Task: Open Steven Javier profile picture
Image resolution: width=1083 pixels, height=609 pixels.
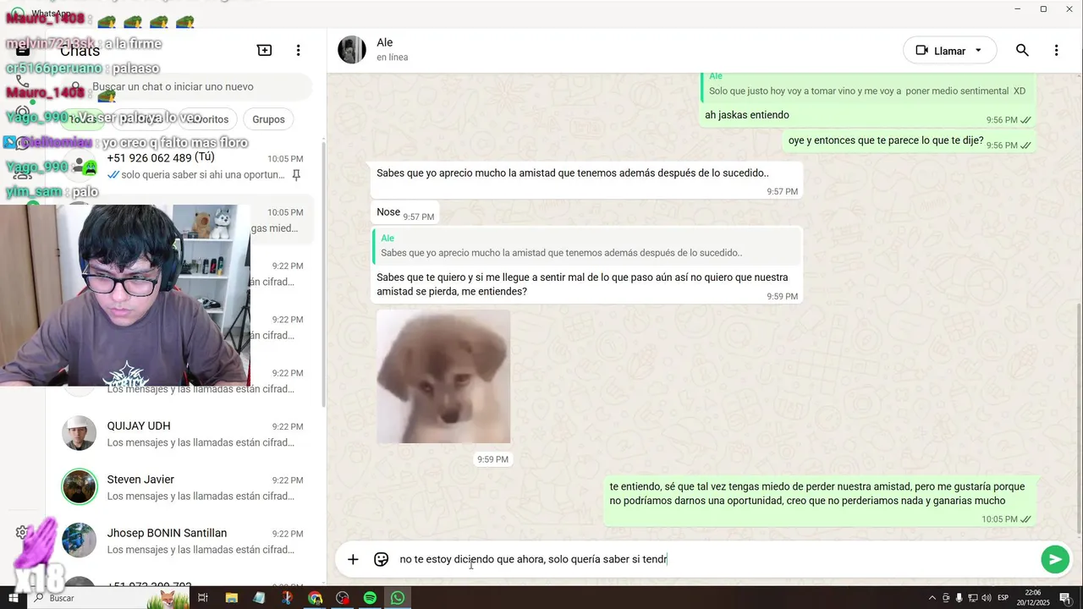Action: pos(80,487)
